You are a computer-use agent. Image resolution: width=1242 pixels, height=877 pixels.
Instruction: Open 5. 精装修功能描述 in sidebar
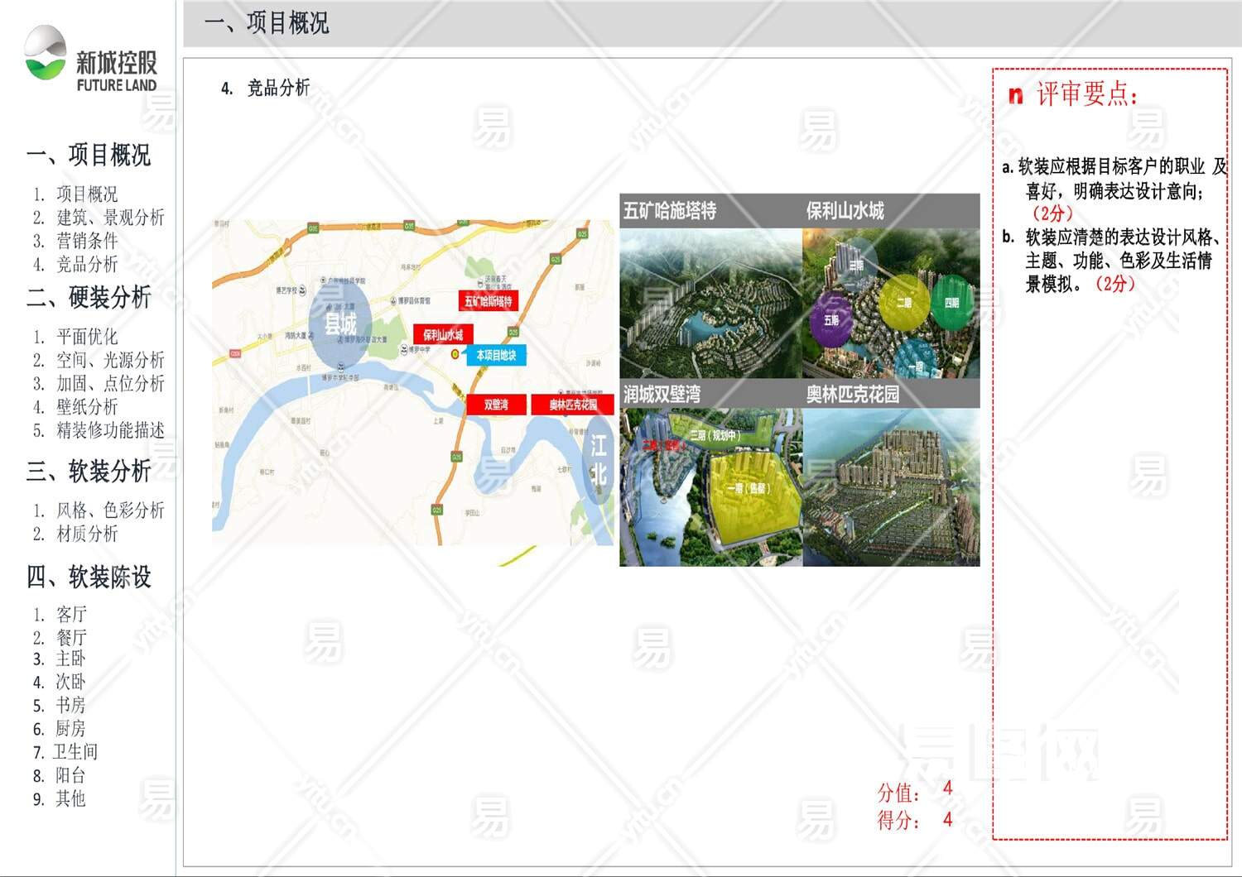click(99, 429)
